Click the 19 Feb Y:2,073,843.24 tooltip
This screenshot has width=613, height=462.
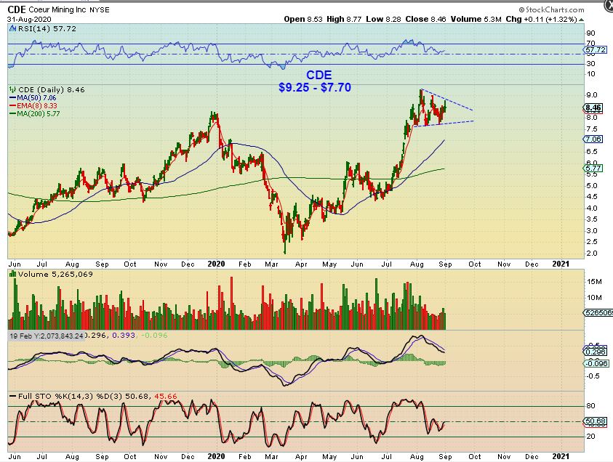tap(47, 336)
